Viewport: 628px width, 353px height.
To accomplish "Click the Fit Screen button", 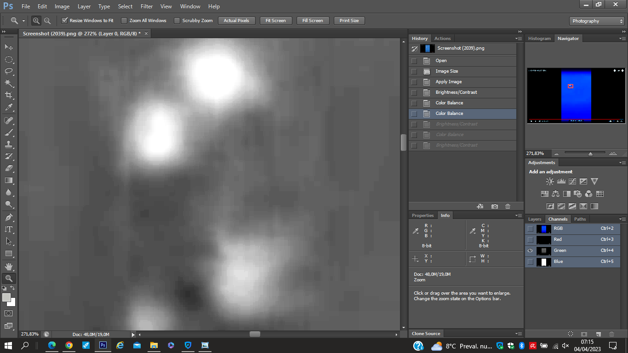I will (275, 21).
